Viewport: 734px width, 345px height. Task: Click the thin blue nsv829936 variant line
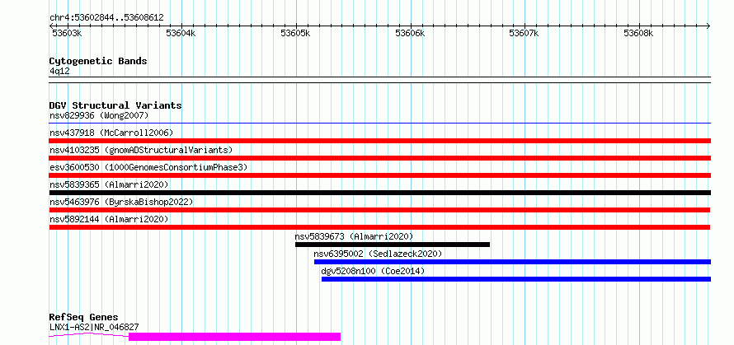pos(380,124)
